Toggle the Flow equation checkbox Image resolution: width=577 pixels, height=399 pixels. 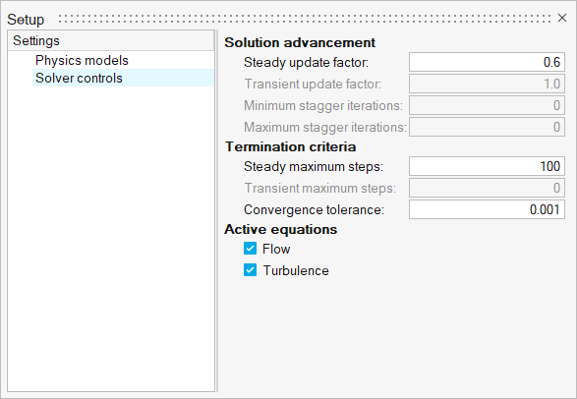pos(250,249)
